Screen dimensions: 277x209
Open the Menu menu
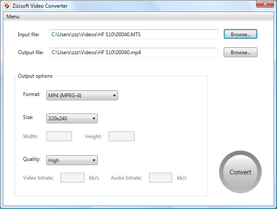13,17
